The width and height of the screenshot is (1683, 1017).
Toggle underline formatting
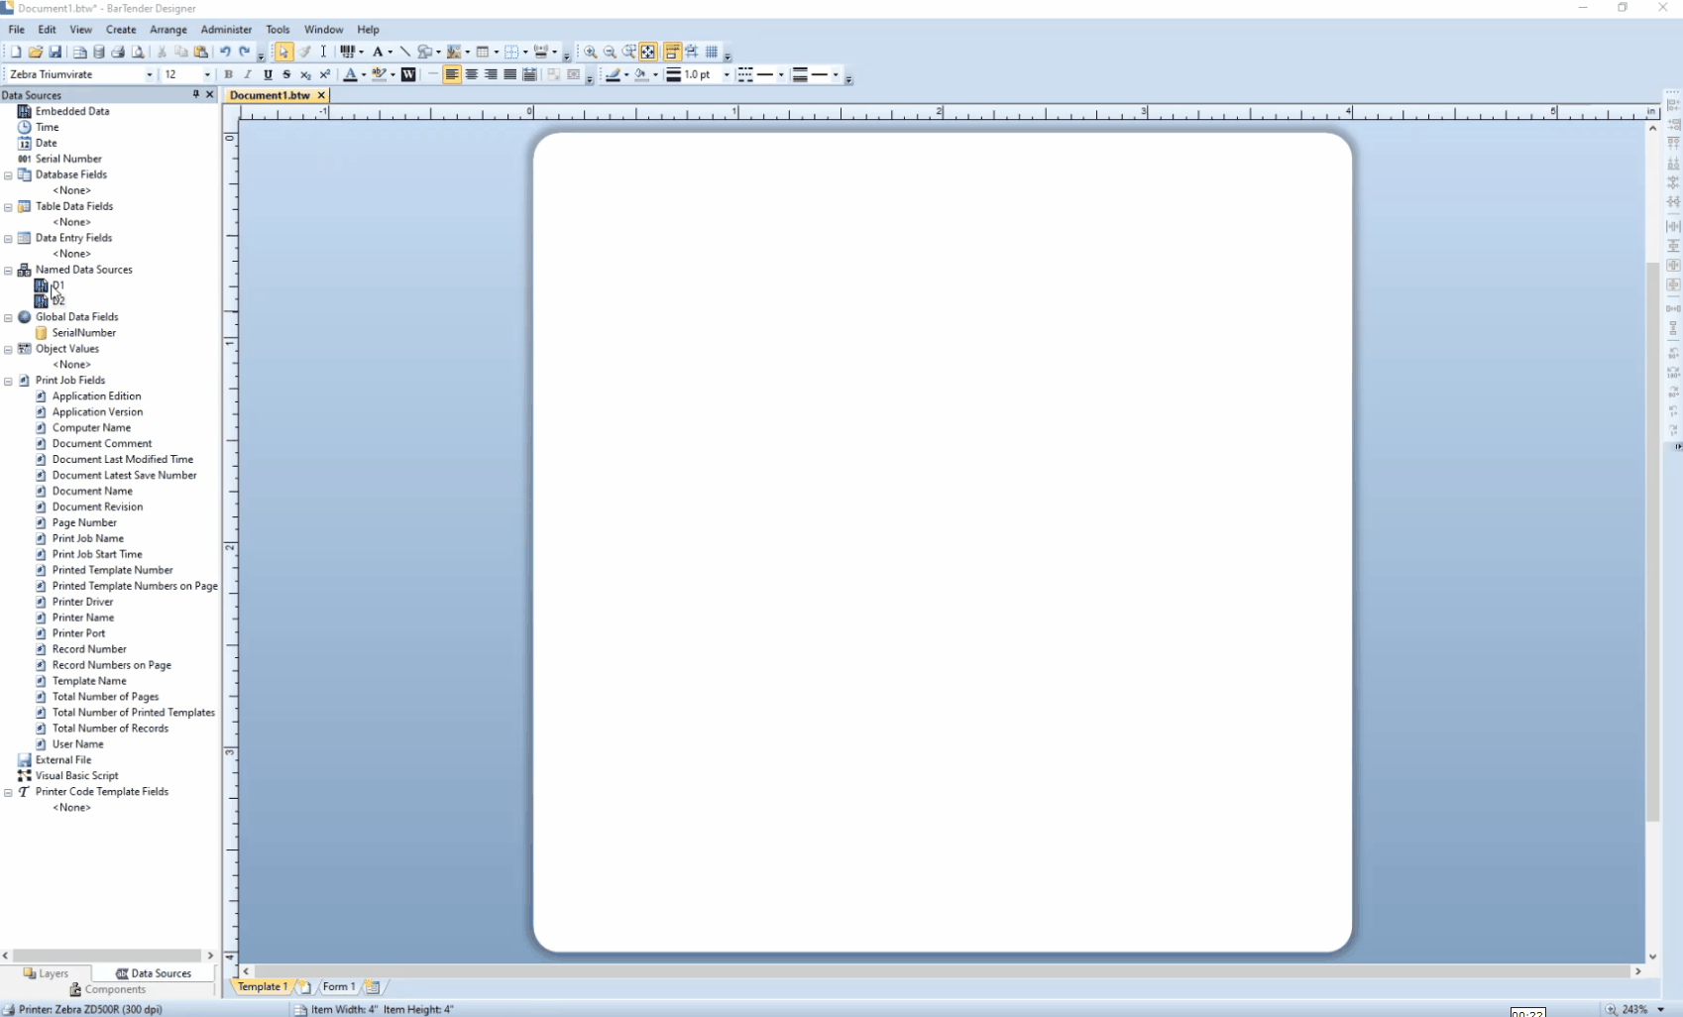[268, 74]
